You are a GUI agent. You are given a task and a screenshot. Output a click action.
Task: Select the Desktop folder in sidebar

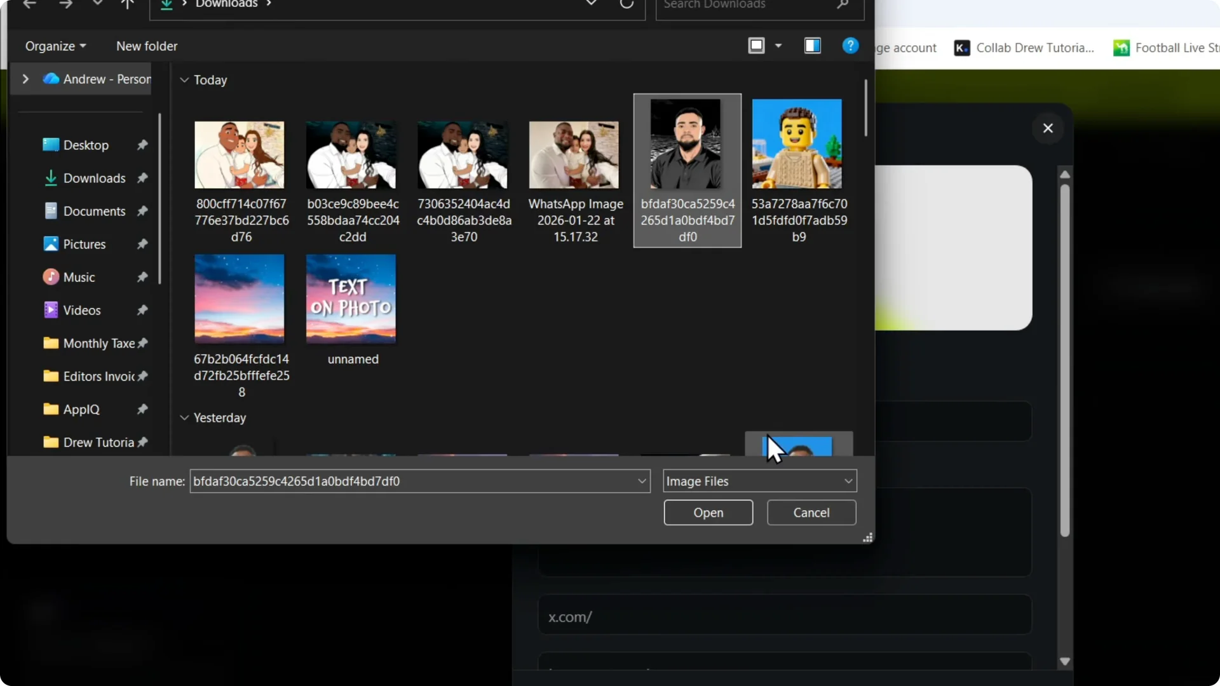point(85,145)
